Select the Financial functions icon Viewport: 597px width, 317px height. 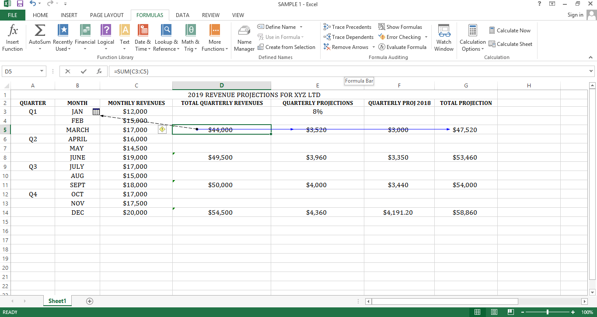click(84, 37)
